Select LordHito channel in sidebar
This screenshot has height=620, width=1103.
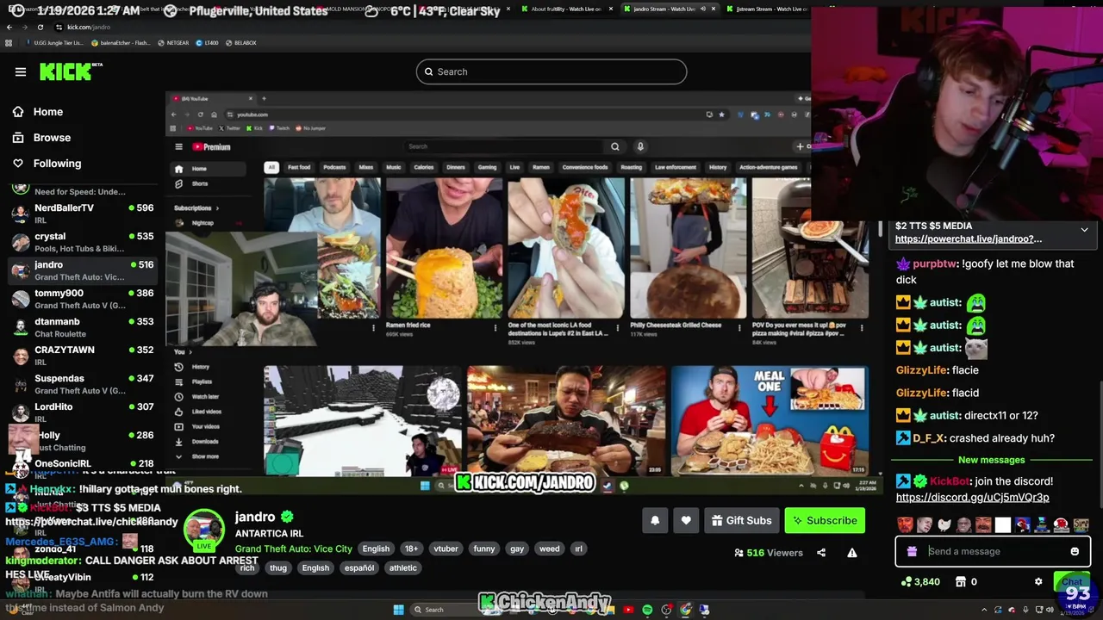(82, 412)
